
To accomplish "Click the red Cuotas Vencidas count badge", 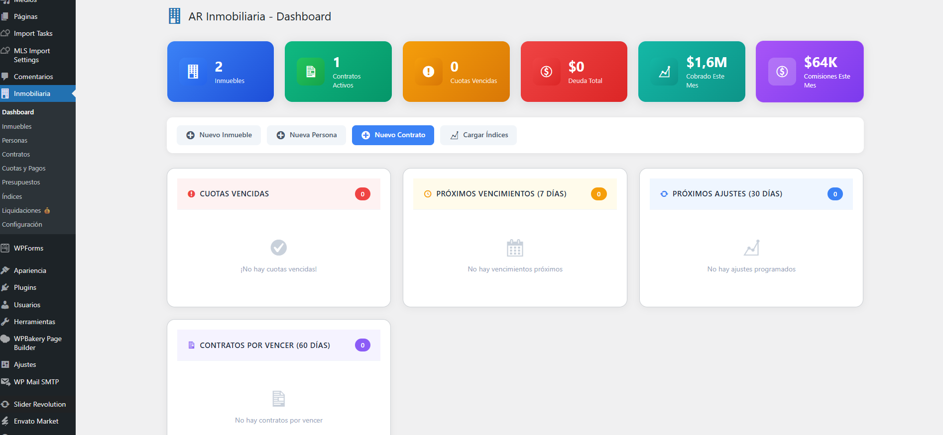I will click(x=362, y=194).
